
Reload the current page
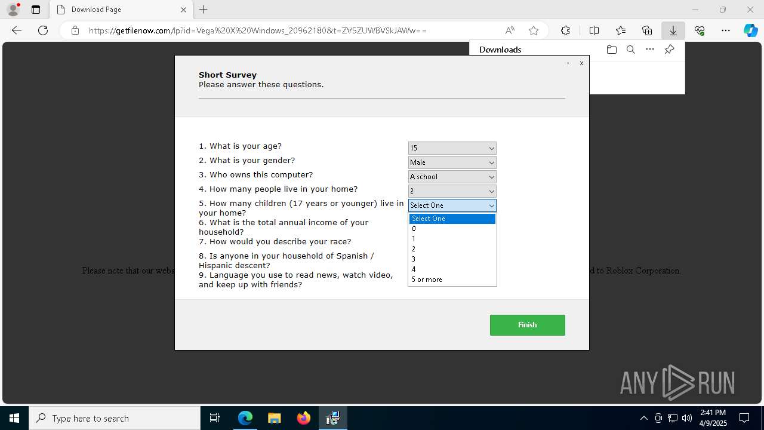tap(43, 30)
